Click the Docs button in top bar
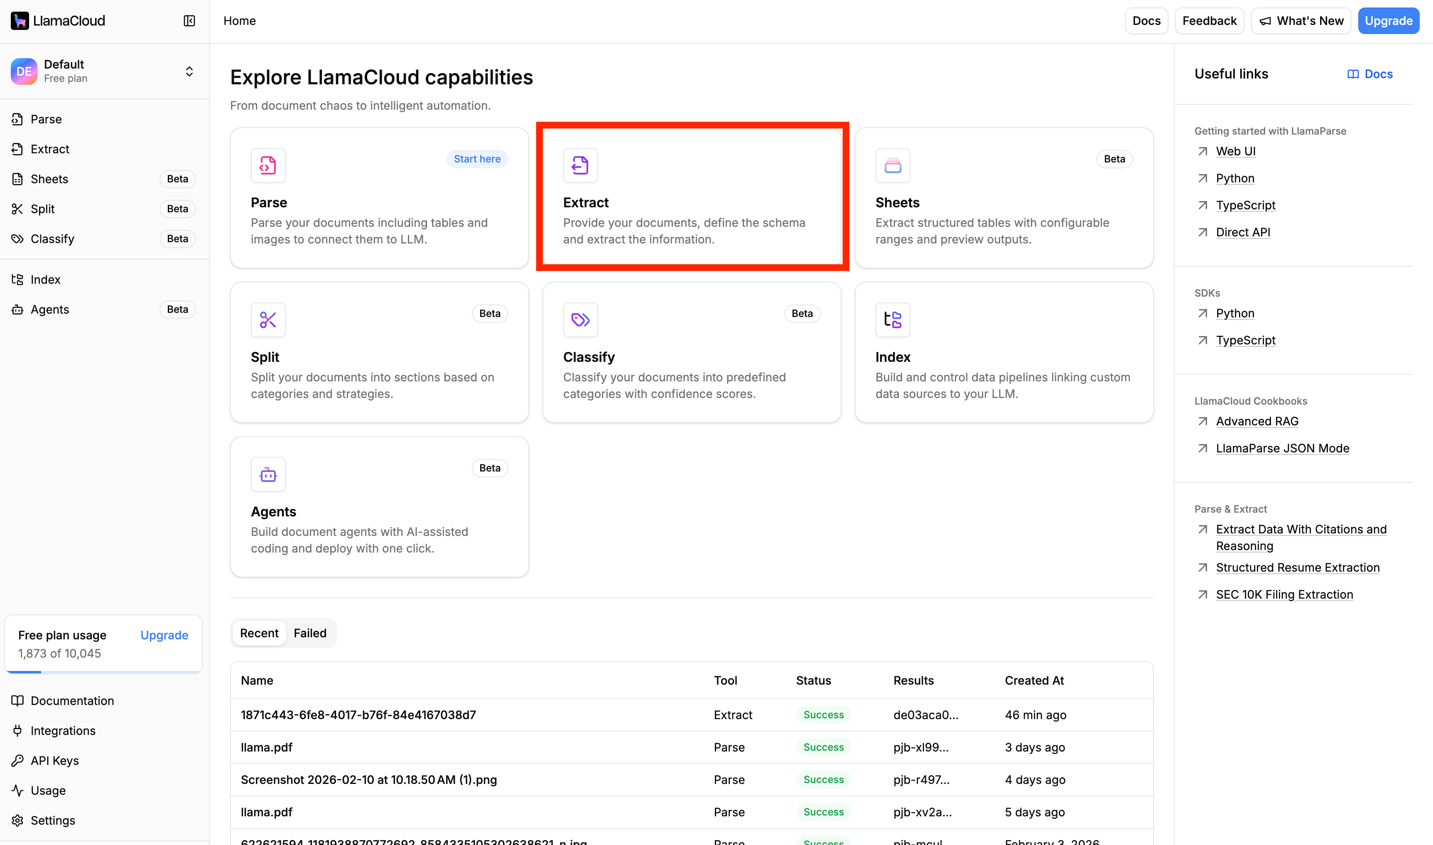Image resolution: width=1433 pixels, height=845 pixels. click(x=1146, y=21)
